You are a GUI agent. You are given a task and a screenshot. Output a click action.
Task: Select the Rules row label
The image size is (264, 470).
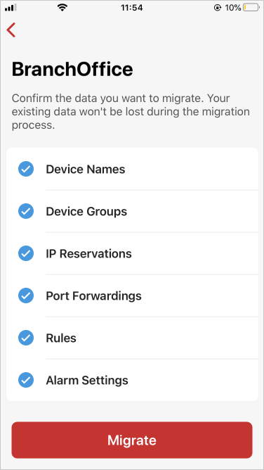[x=61, y=338]
